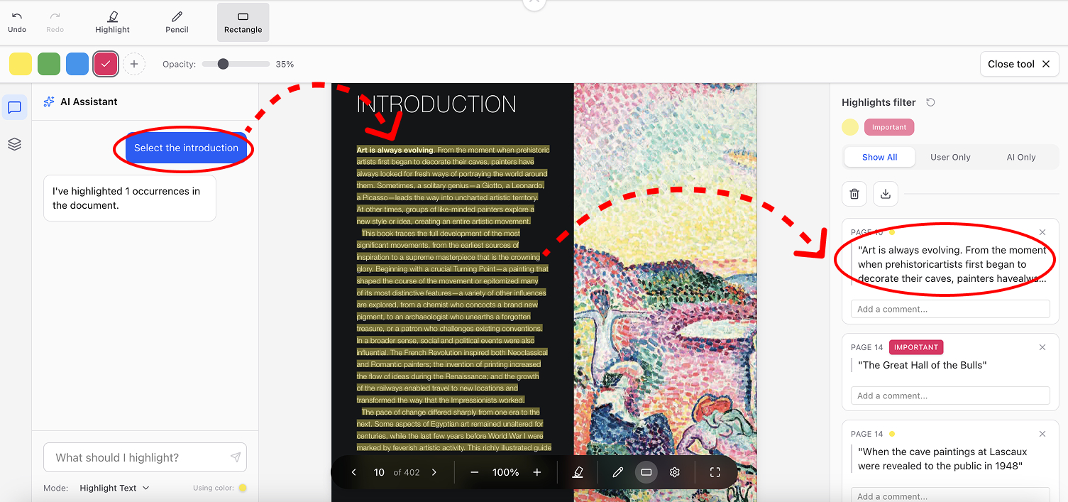This screenshot has height=502, width=1068.
Task: Select the highlighter in bottom toolbar
Action: click(x=578, y=472)
